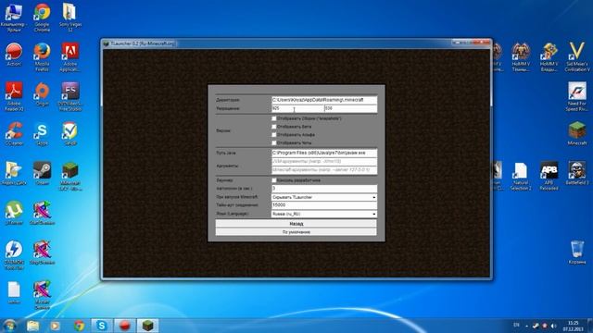Viewport: 593px width, 333px height.
Task: Switch to Skype in the taskbar
Action: click(x=101, y=326)
